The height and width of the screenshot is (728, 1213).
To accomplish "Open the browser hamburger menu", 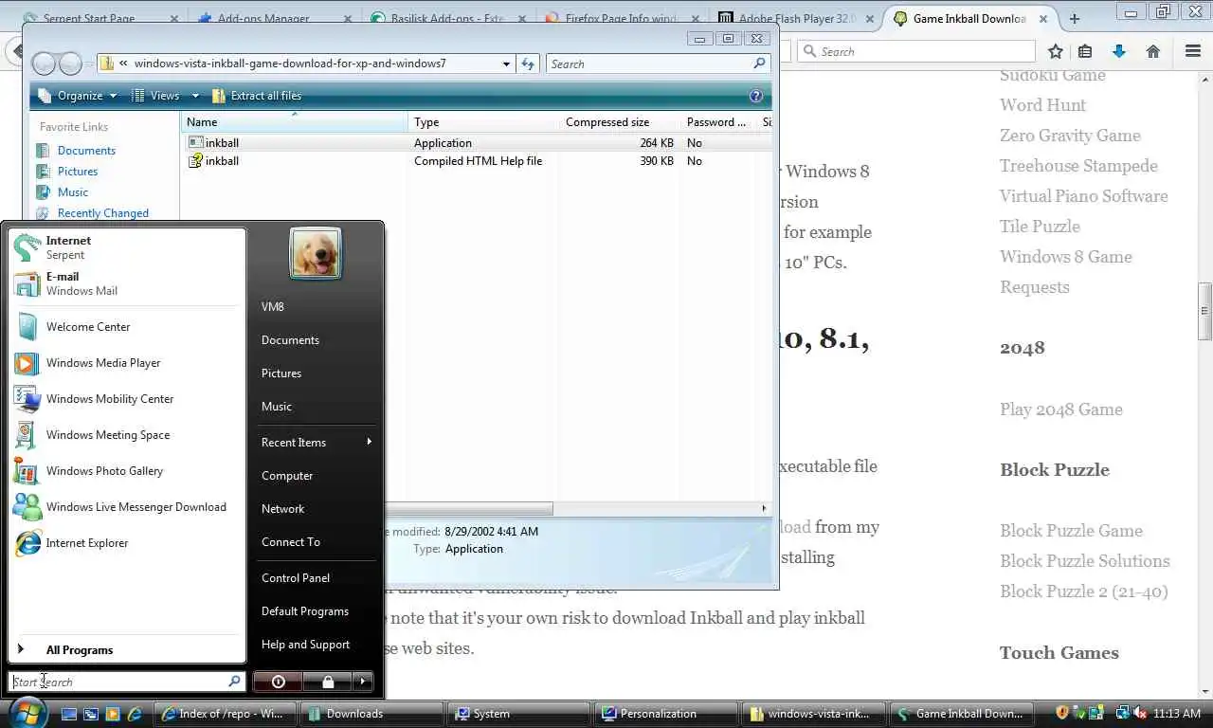I will [1193, 51].
